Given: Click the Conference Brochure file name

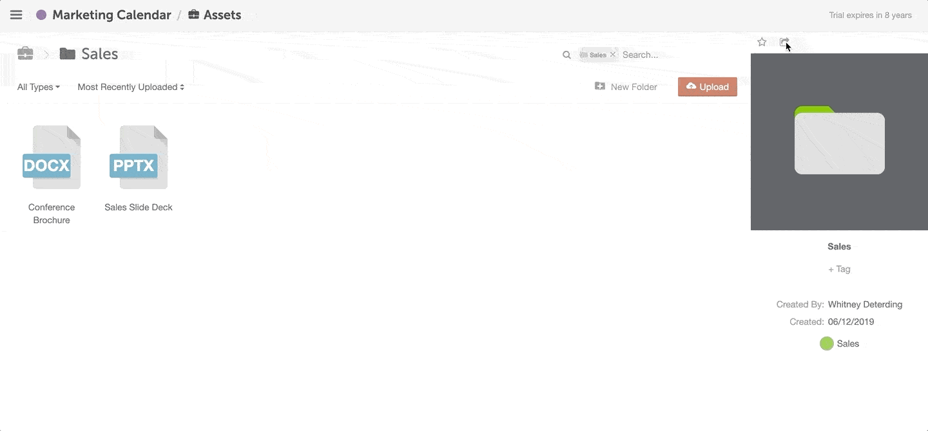Looking at the screenshot, I should coord(52,214).
